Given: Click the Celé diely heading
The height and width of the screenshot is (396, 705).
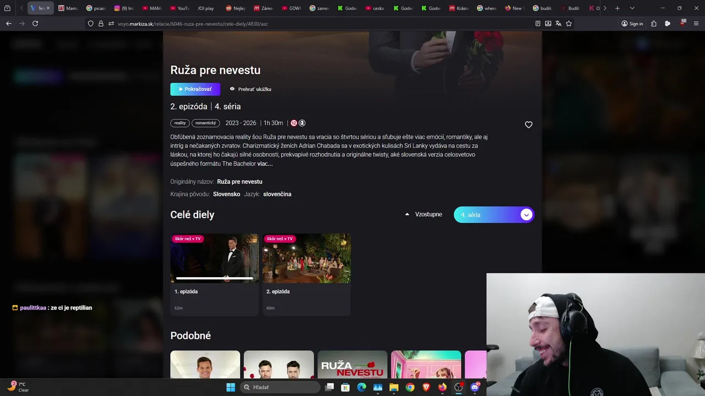Looking at the screenshot, I should pos(192,215).
